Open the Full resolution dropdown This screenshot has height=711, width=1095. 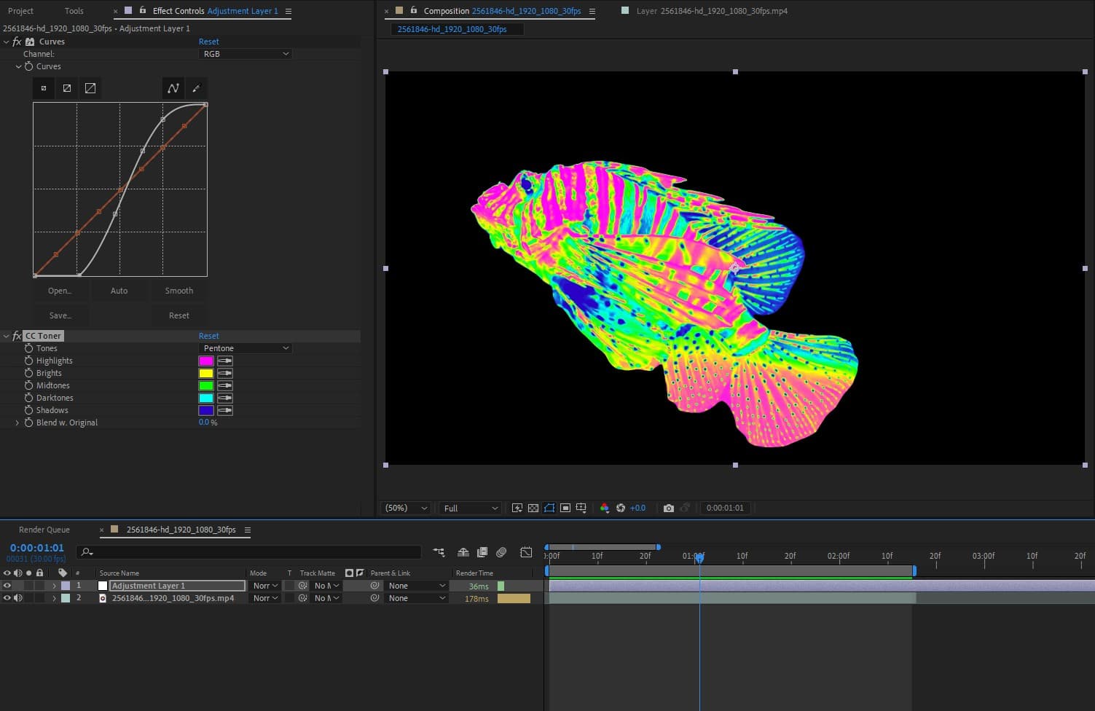coord(471,508)
